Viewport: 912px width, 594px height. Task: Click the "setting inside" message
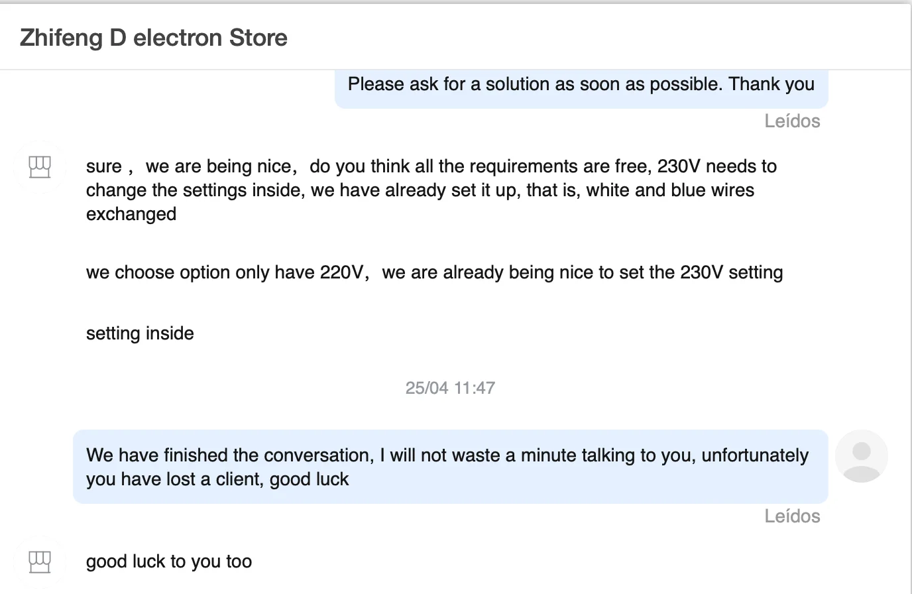140,333
